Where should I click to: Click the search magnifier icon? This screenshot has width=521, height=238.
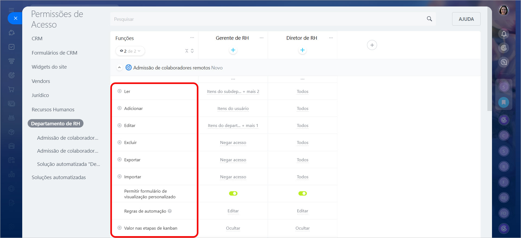tap(429, 19)
